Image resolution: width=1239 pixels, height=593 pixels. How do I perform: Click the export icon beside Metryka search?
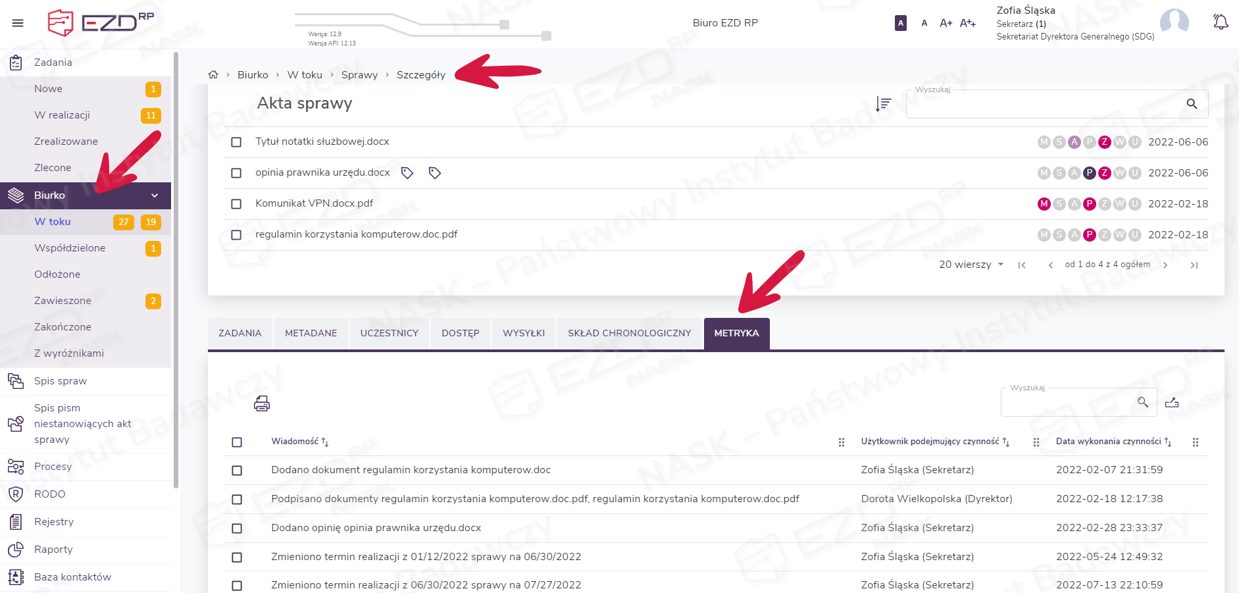coord(1171,402)
